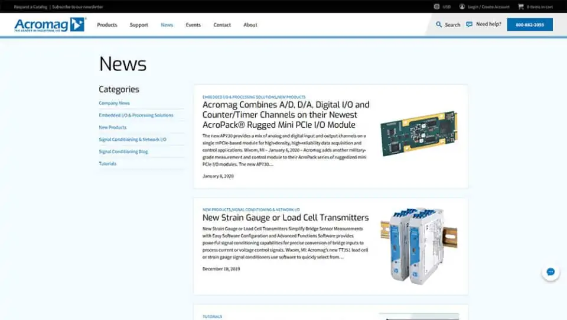567x320 pixels.
Task: Select Signal Conditioning & Network I/O category
Action: tap(133, 140)
